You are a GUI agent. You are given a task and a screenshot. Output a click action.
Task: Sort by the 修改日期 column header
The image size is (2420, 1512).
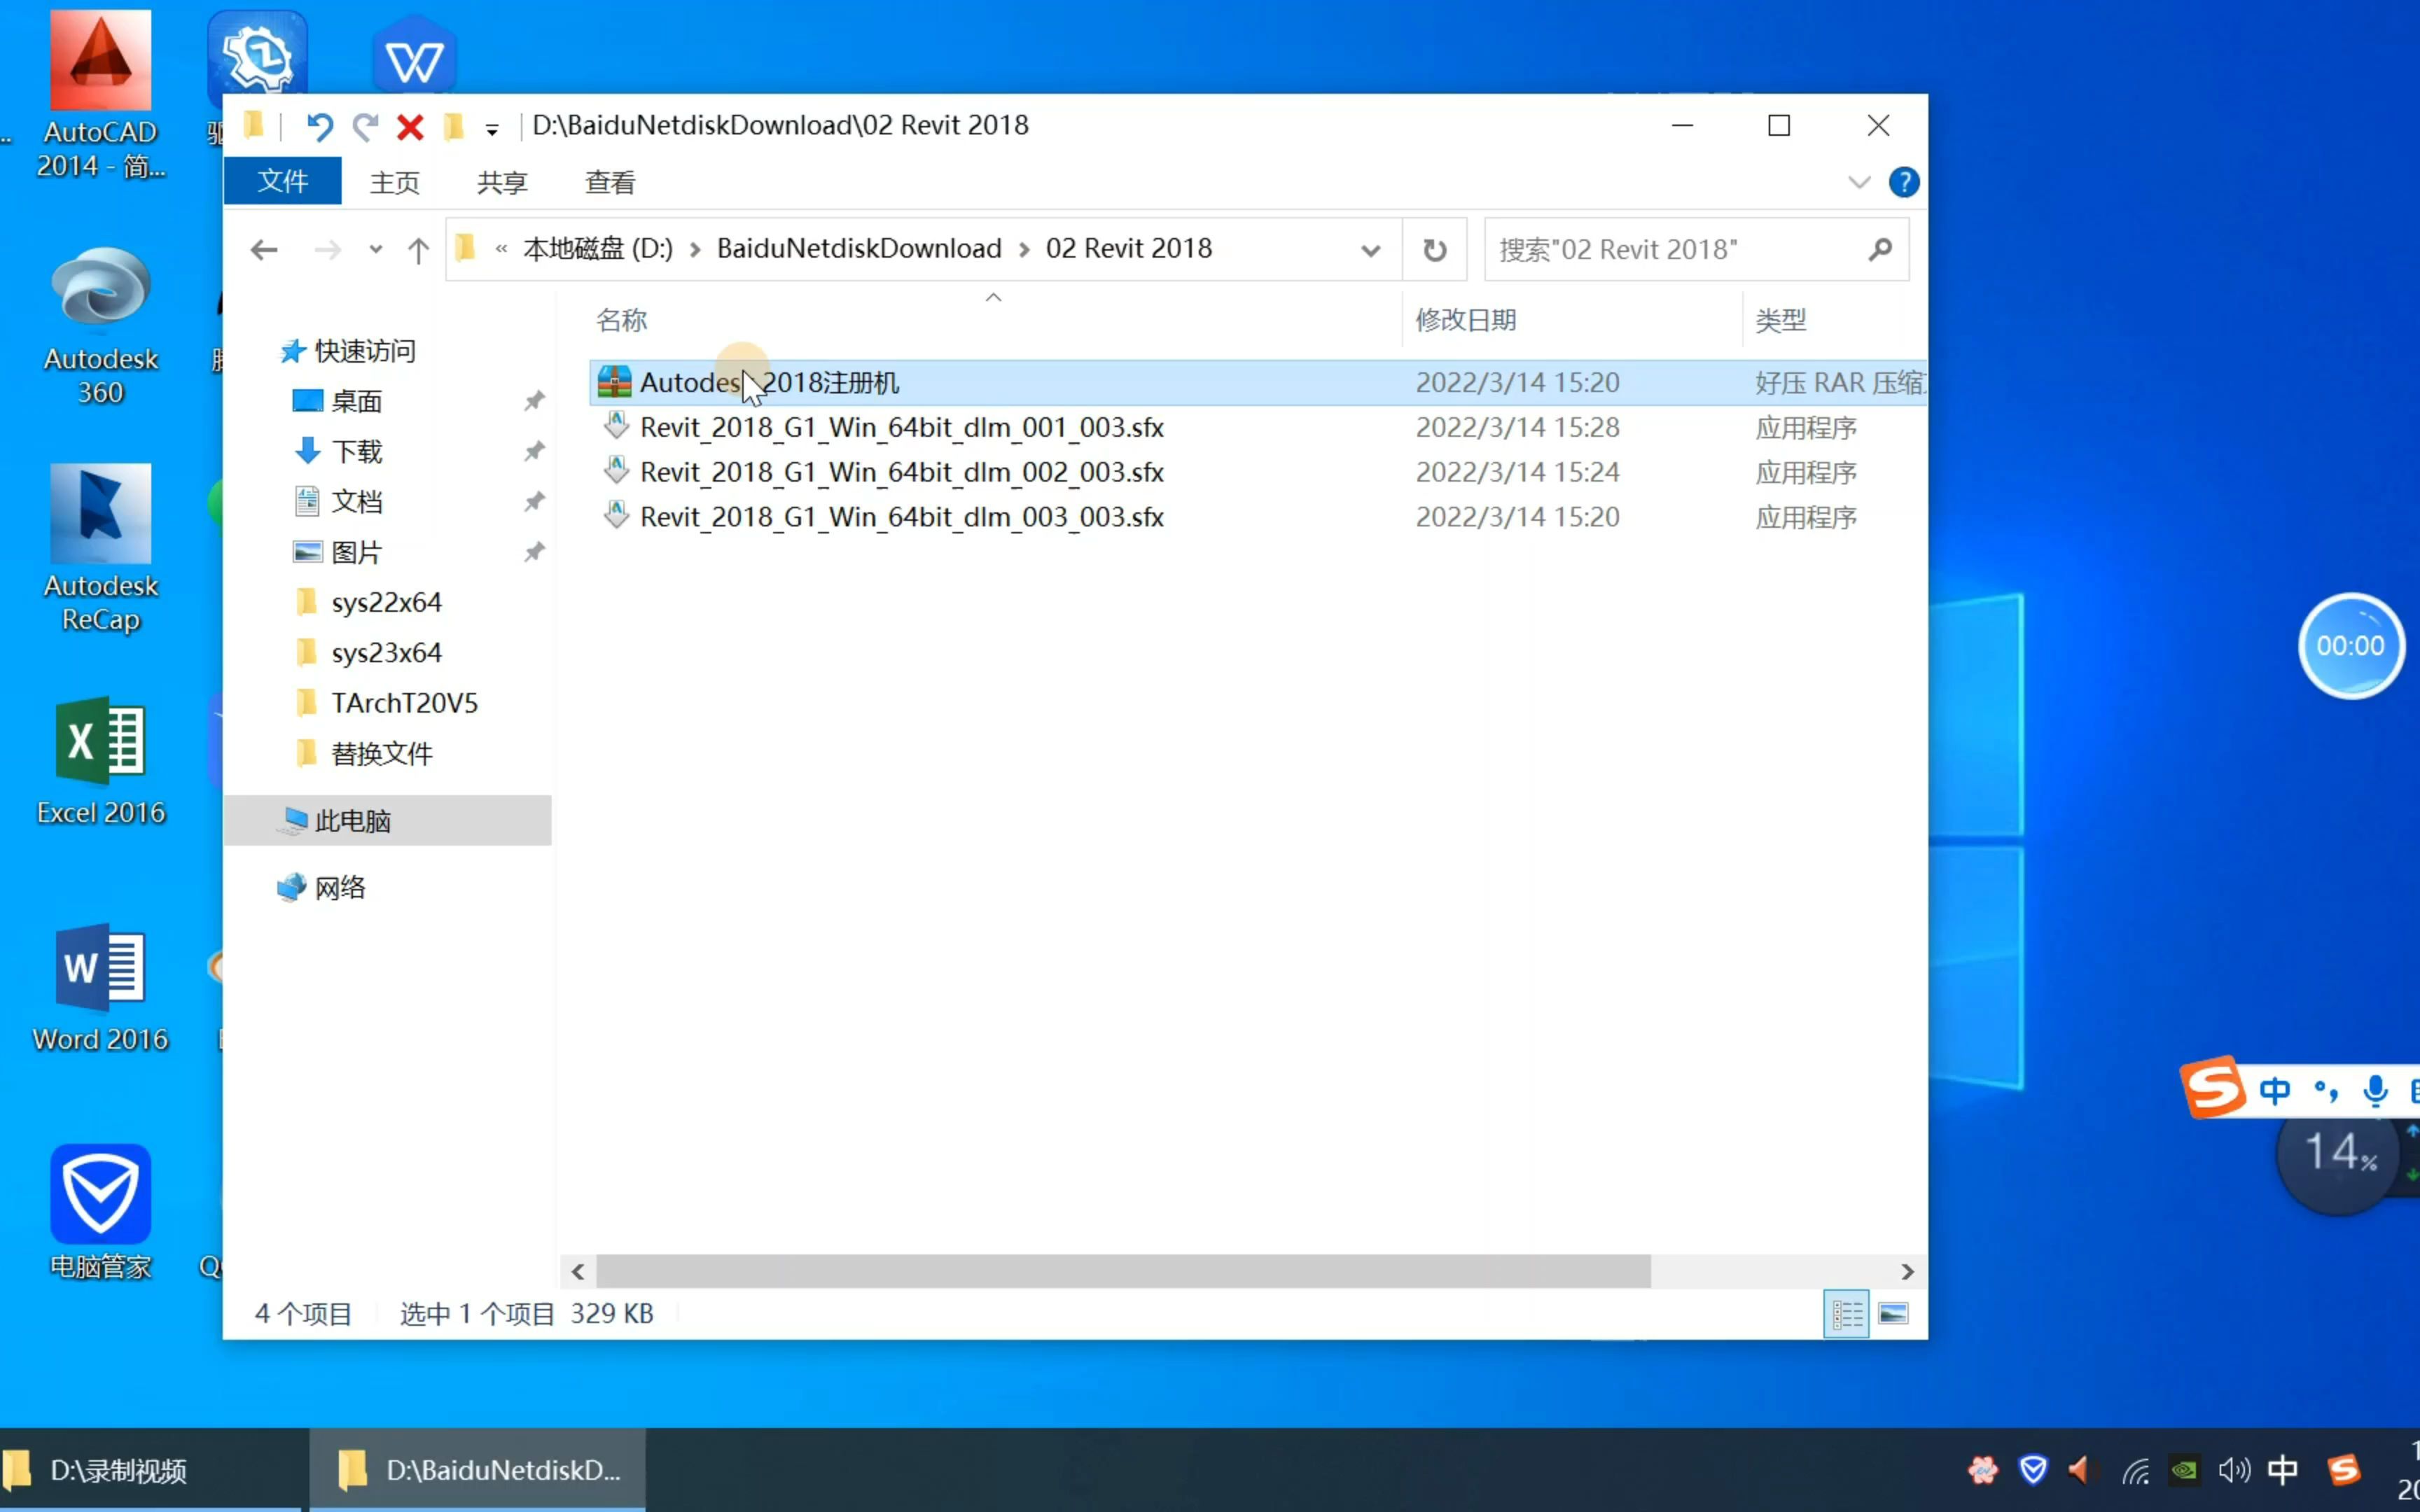1465,320
